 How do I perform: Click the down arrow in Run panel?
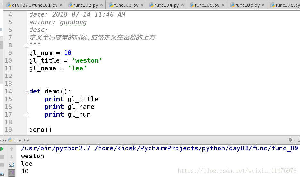tap(12, 157)
